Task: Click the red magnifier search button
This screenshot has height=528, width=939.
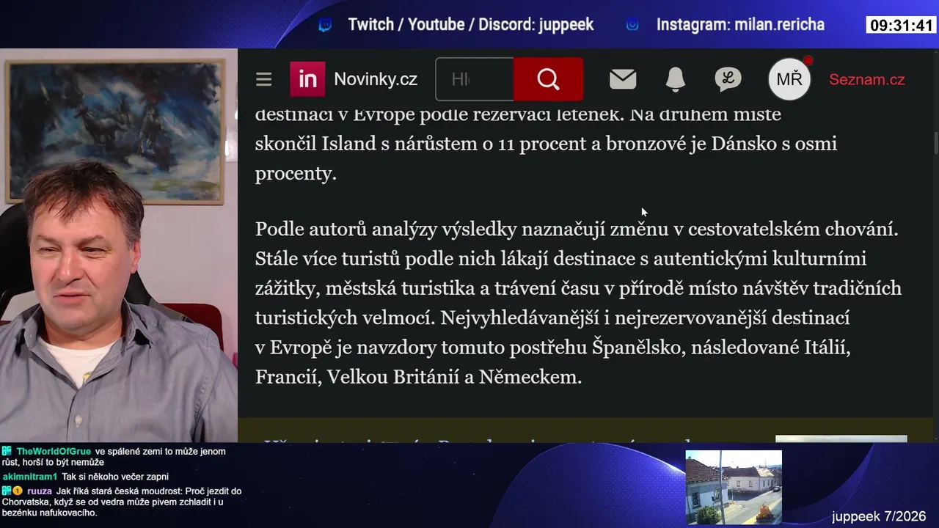Action: click(548, 79)
